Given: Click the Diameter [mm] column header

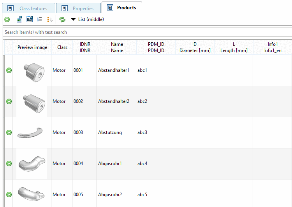Looking at the screenshot, I should pyautogui.click(x=195, y=47).
